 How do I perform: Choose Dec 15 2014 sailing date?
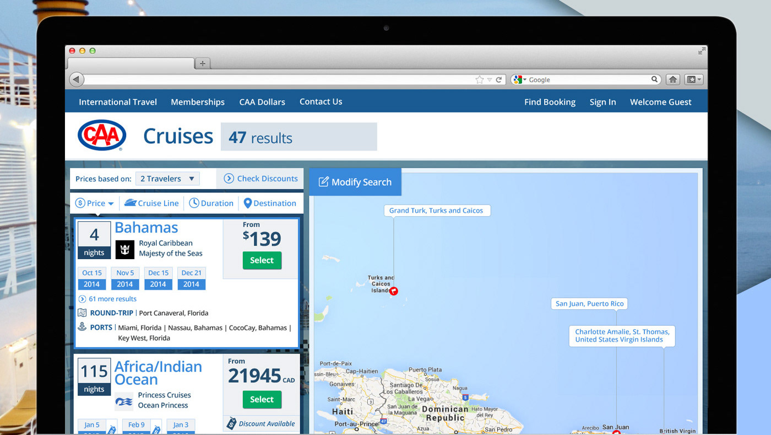(158, 278)
